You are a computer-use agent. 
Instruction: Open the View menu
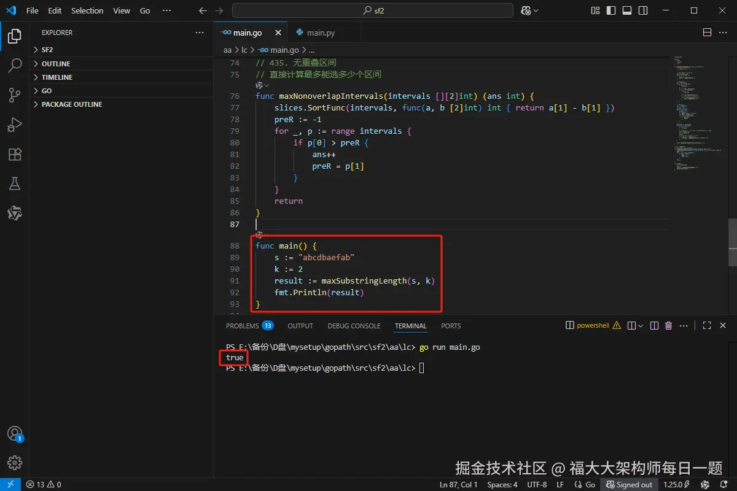[122, 10]
